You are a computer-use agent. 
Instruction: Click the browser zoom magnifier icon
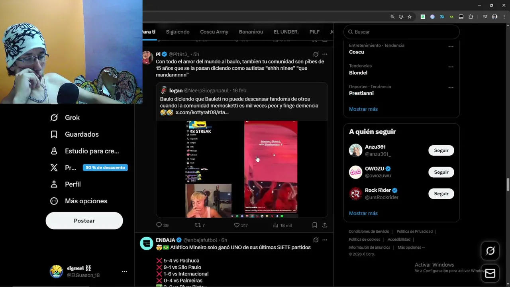[392, 17]
